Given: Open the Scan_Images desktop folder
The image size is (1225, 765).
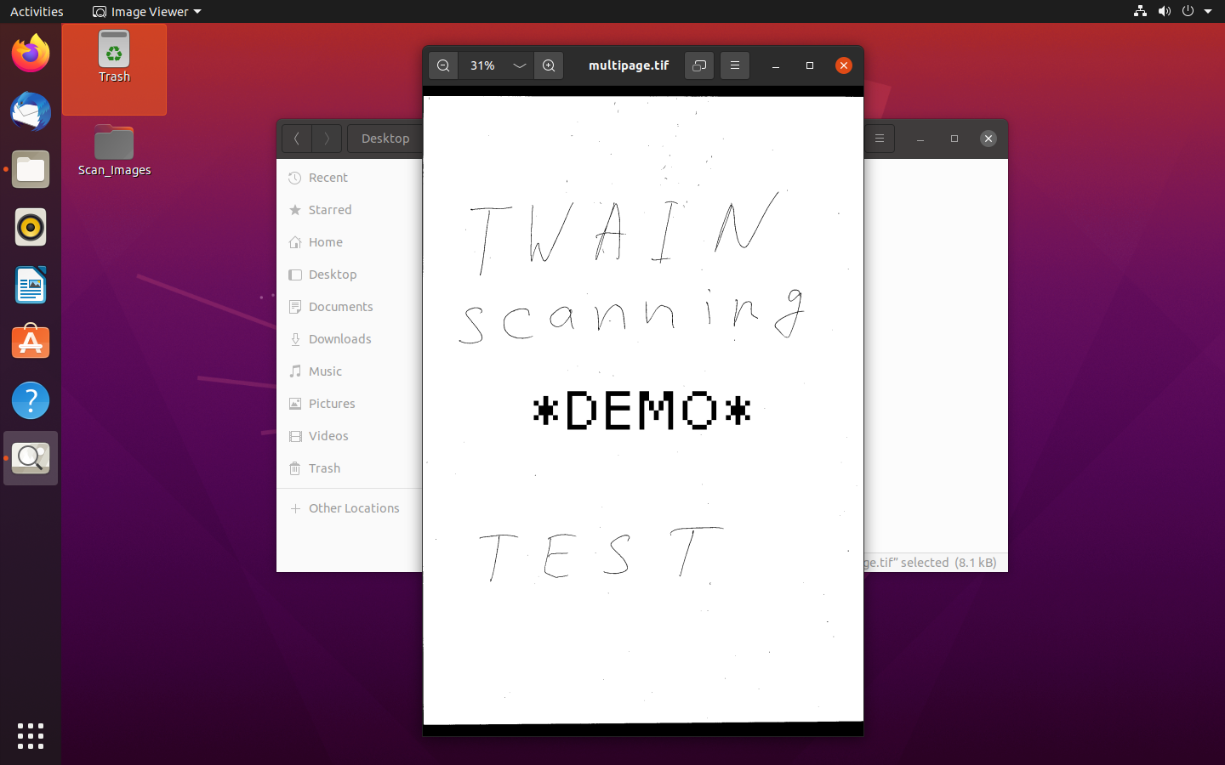Looking at the screenshot, I should pyautogui.click(x=114, y=150).
